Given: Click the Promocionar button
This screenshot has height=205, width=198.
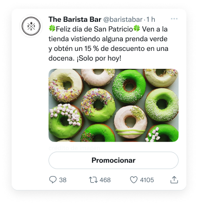Looking at the screenshot, I should tap(114, 160).
